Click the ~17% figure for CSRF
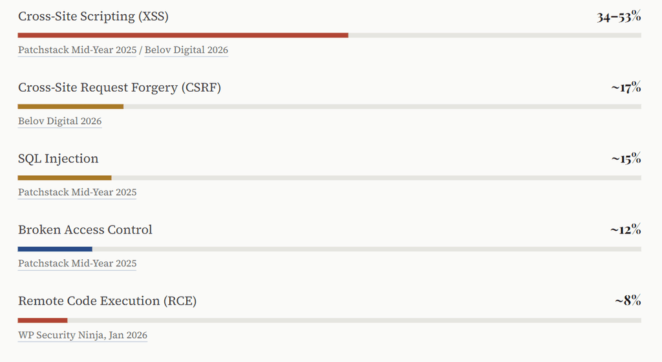This screenshot has width=662, height=362. [x=626, y=88]
